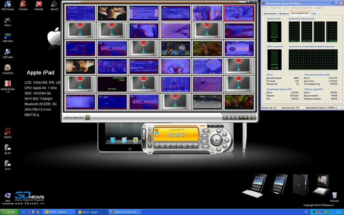Open the Параметры menu in Task Manager

point(275,8)
